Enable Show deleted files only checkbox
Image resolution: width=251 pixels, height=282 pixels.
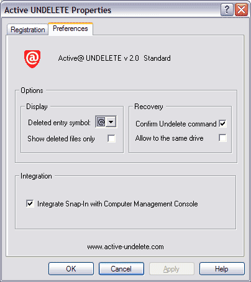coord(111,138)
